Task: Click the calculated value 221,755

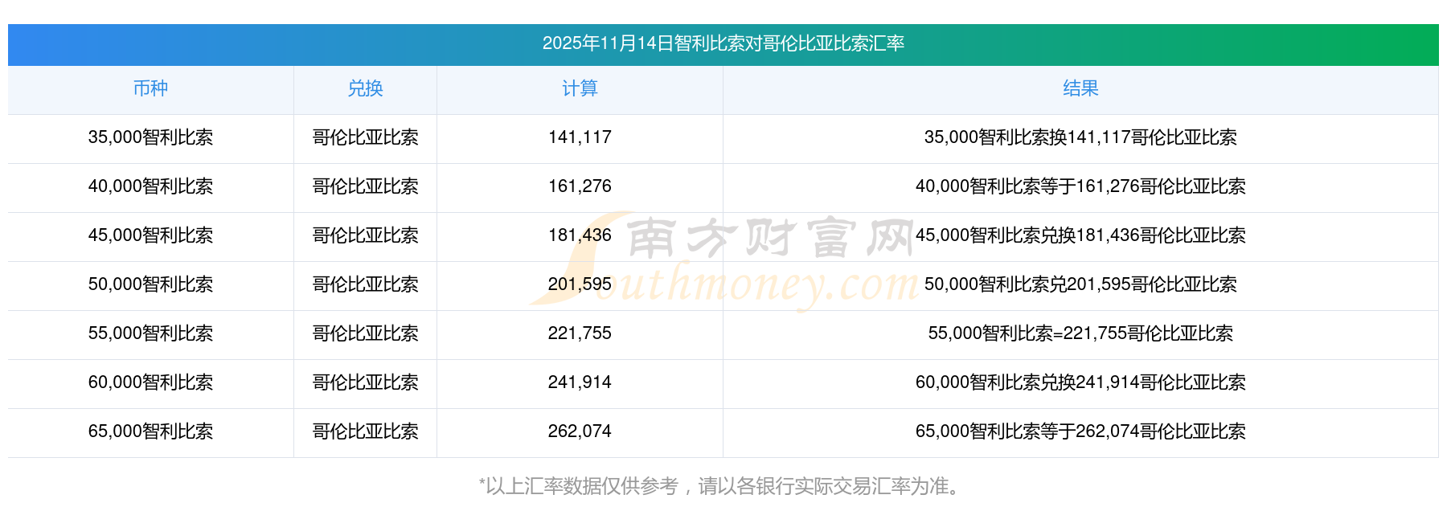Action: (580, 333)
